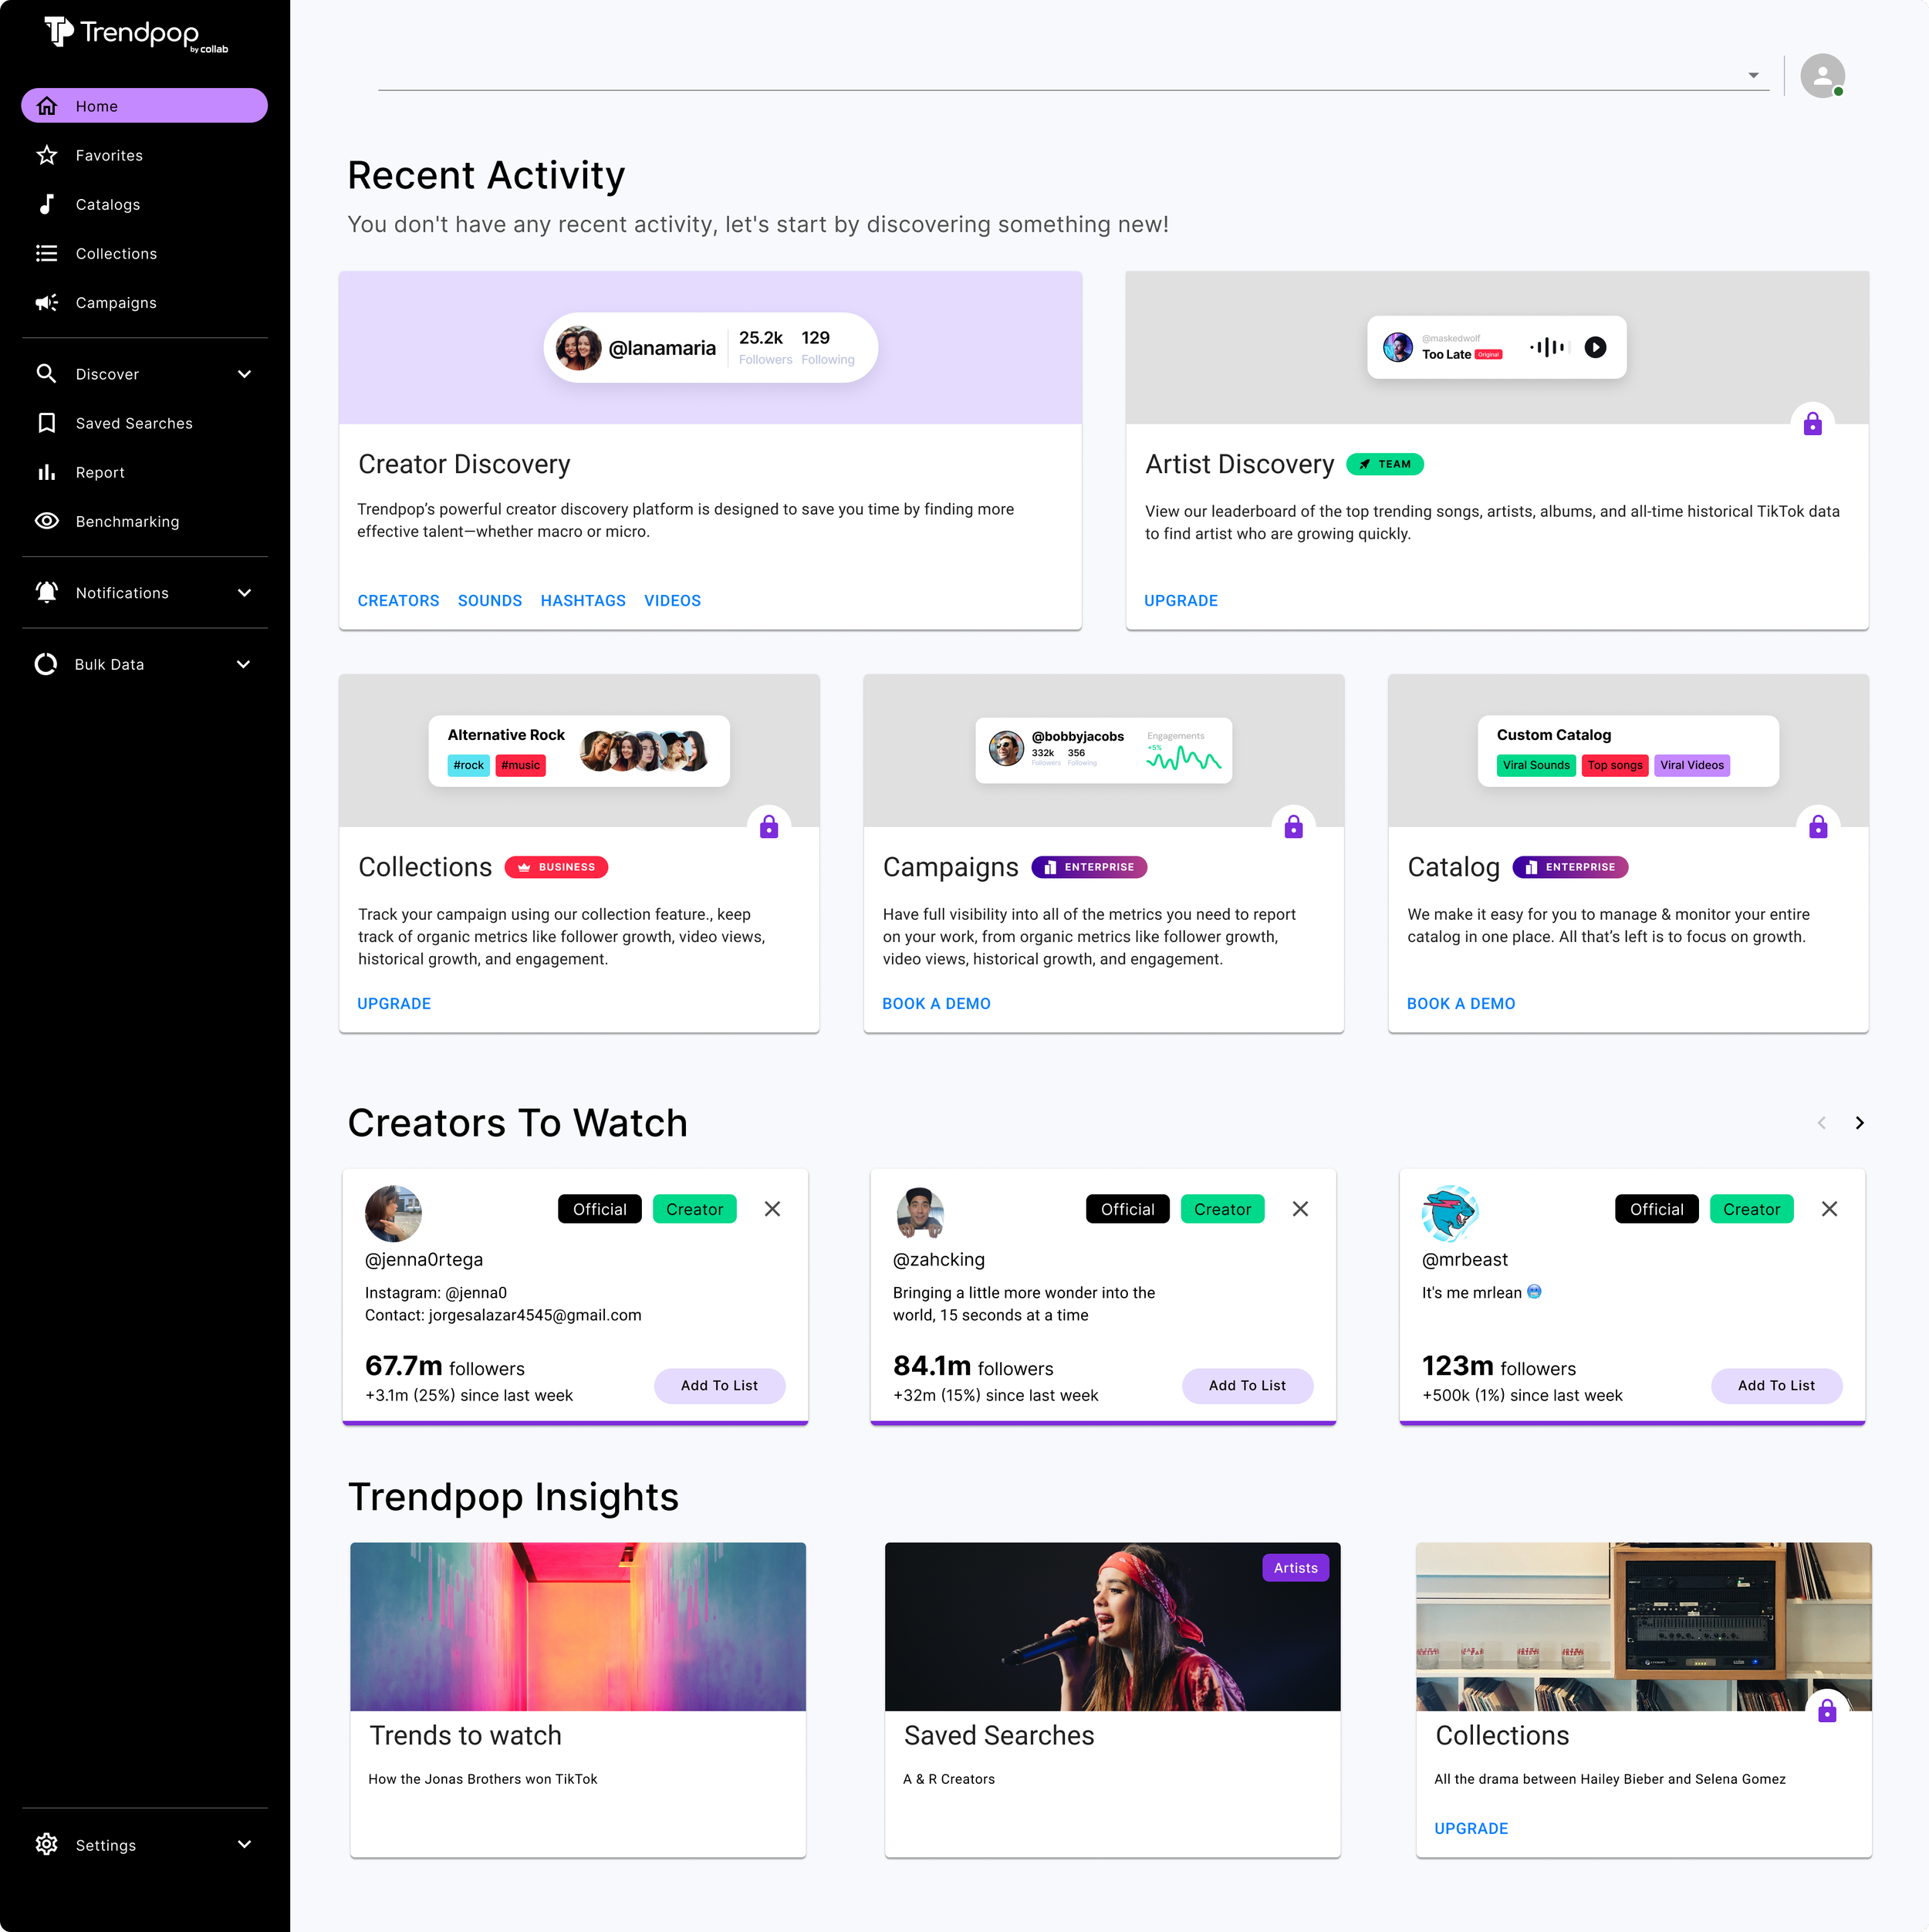Click the Saved Searches bookmark icon
This screenshot has height=1932, width=1929.
point(47,423)
